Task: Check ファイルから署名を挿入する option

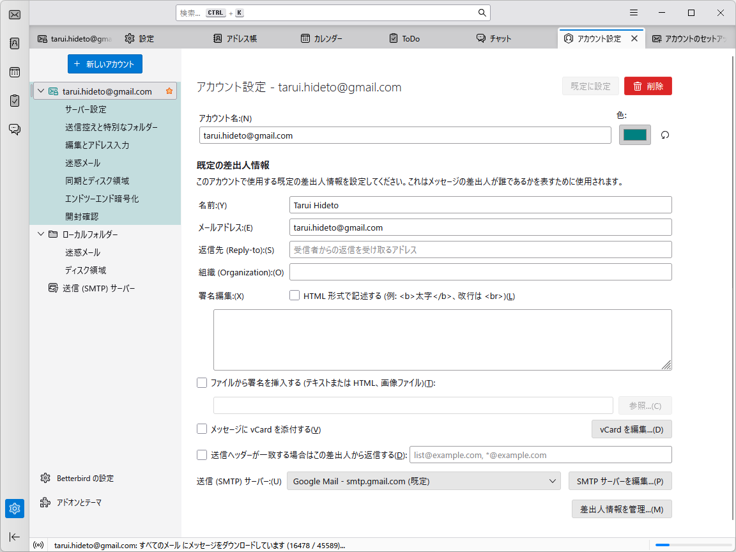Action: click(202, 383)
